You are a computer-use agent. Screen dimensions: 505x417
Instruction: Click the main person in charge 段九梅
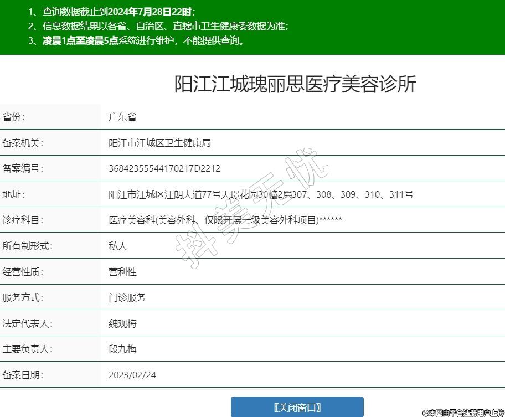coord(122,349)
